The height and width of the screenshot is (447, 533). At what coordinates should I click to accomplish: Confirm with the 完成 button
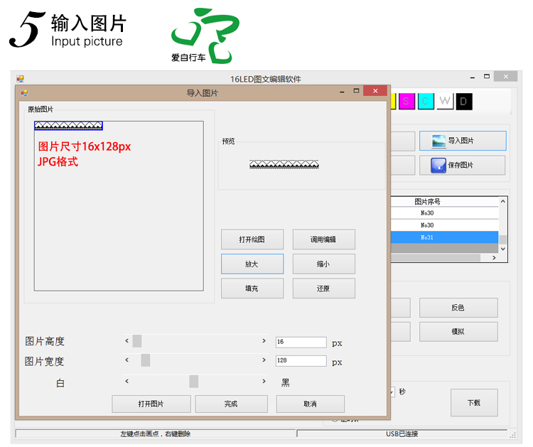231,404
